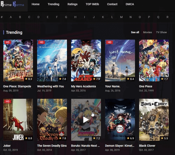Click the My Hero Academia title link
The width and height of the screenshot is (175, 155).
coord(84,86)
